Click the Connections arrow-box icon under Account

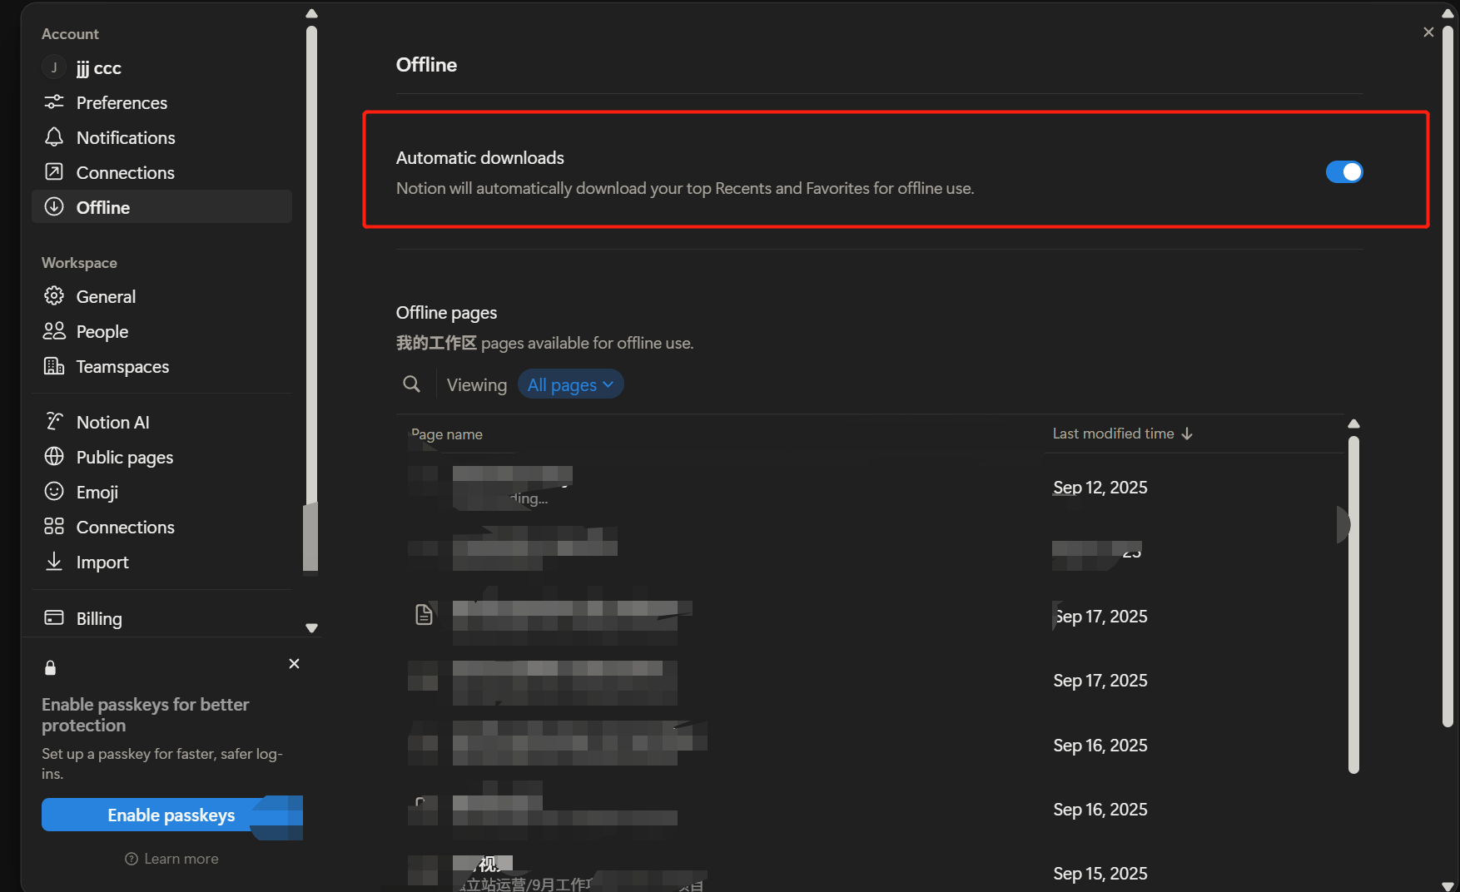[54, 172]
